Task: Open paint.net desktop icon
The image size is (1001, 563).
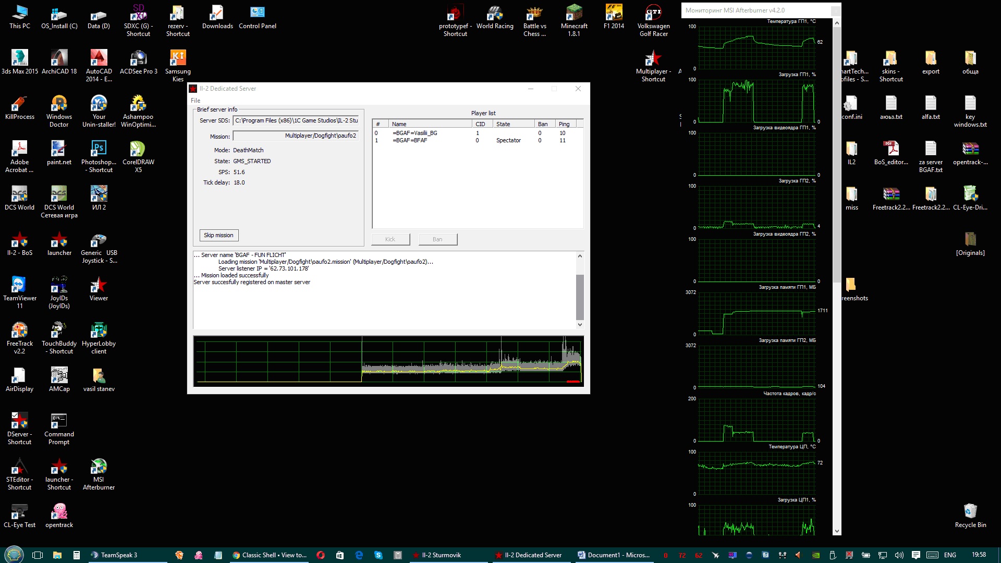Action: pyautogui.click(x=59, y=153)
